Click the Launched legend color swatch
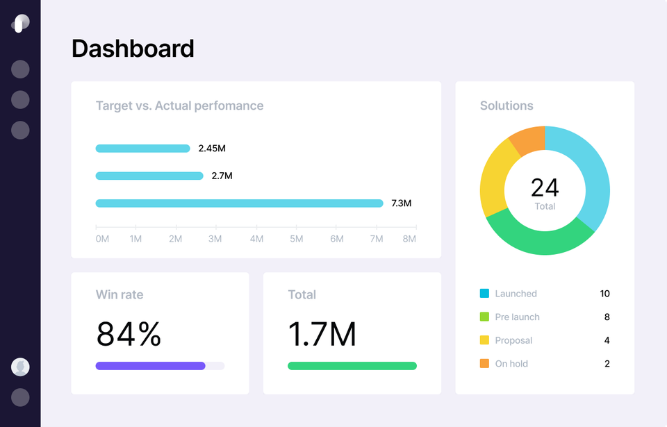This screenshot has width=667, height=427. coord(484,293)
